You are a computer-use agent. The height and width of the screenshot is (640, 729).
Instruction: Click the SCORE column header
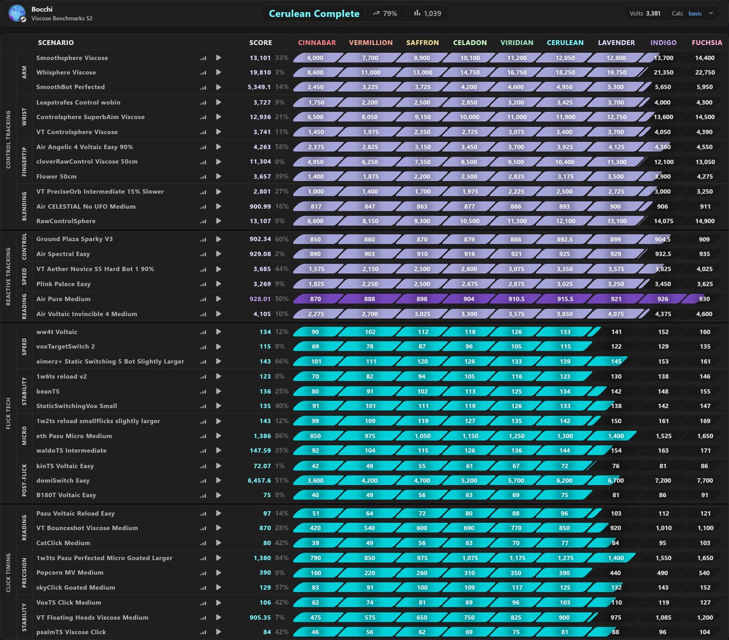pyautogui.click(x=261, y=43)
